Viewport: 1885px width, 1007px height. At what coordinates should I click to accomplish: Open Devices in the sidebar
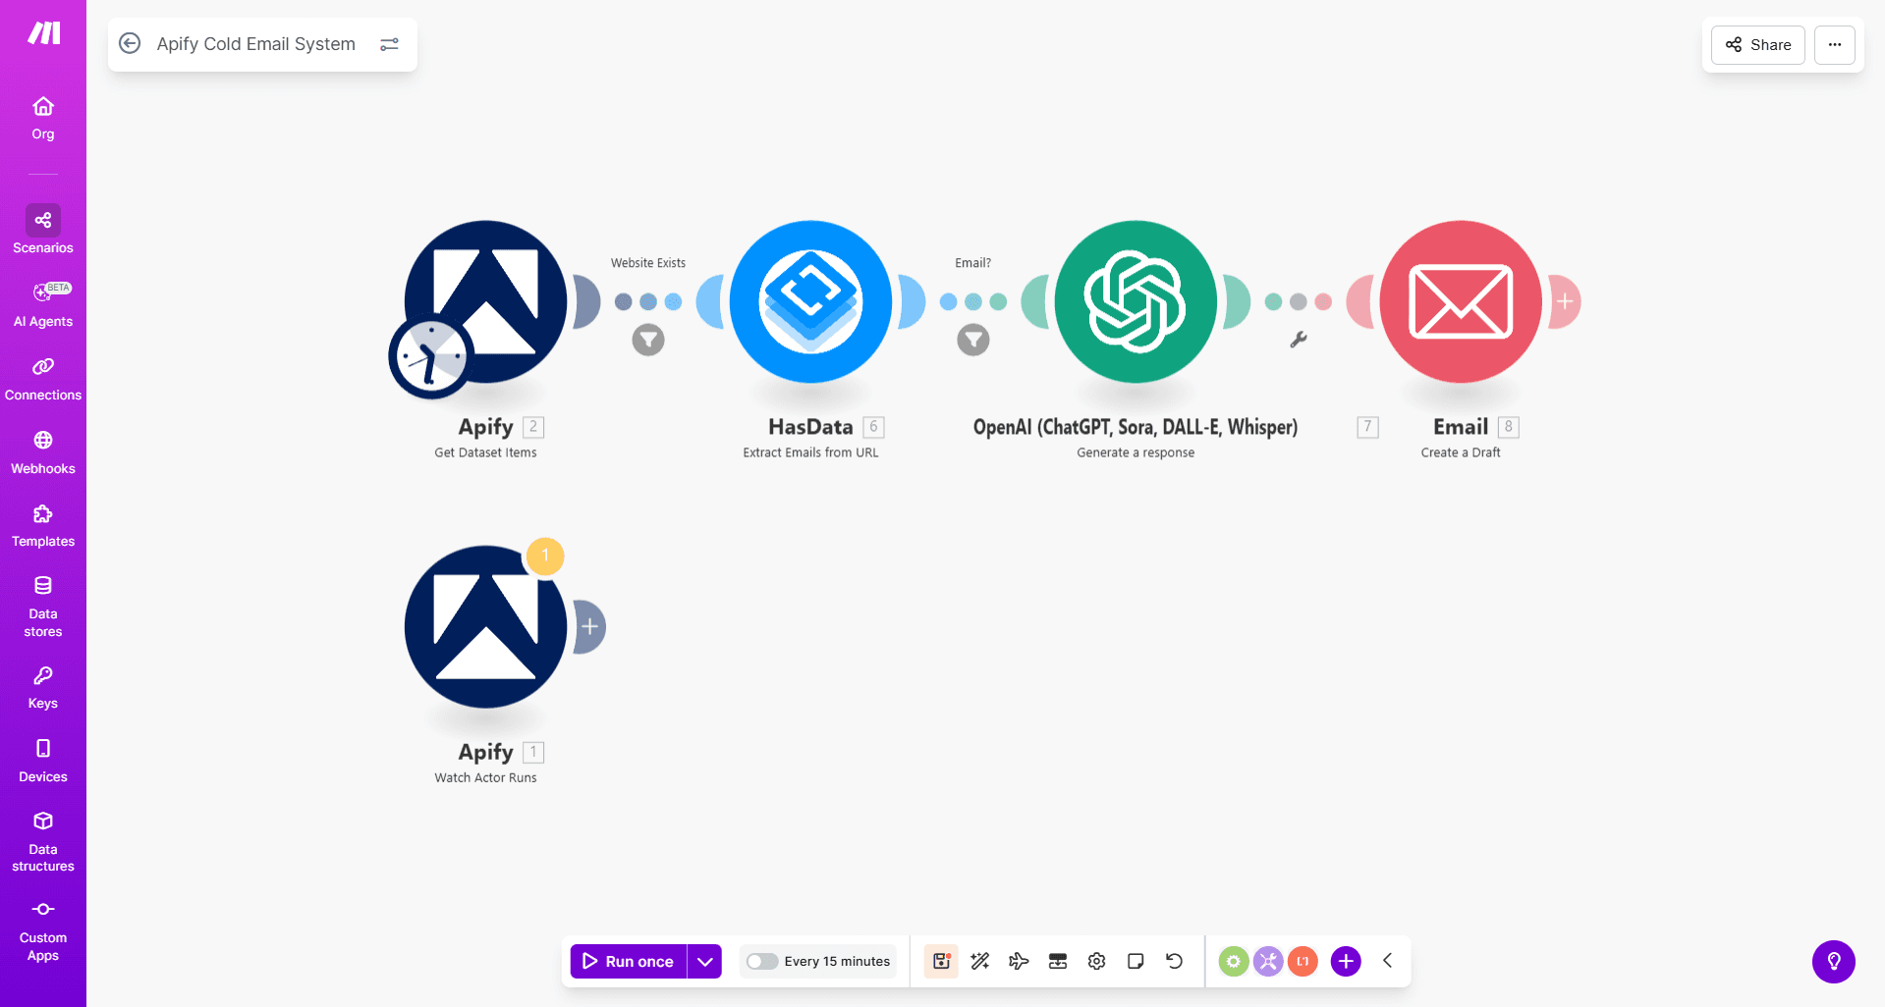43,761
